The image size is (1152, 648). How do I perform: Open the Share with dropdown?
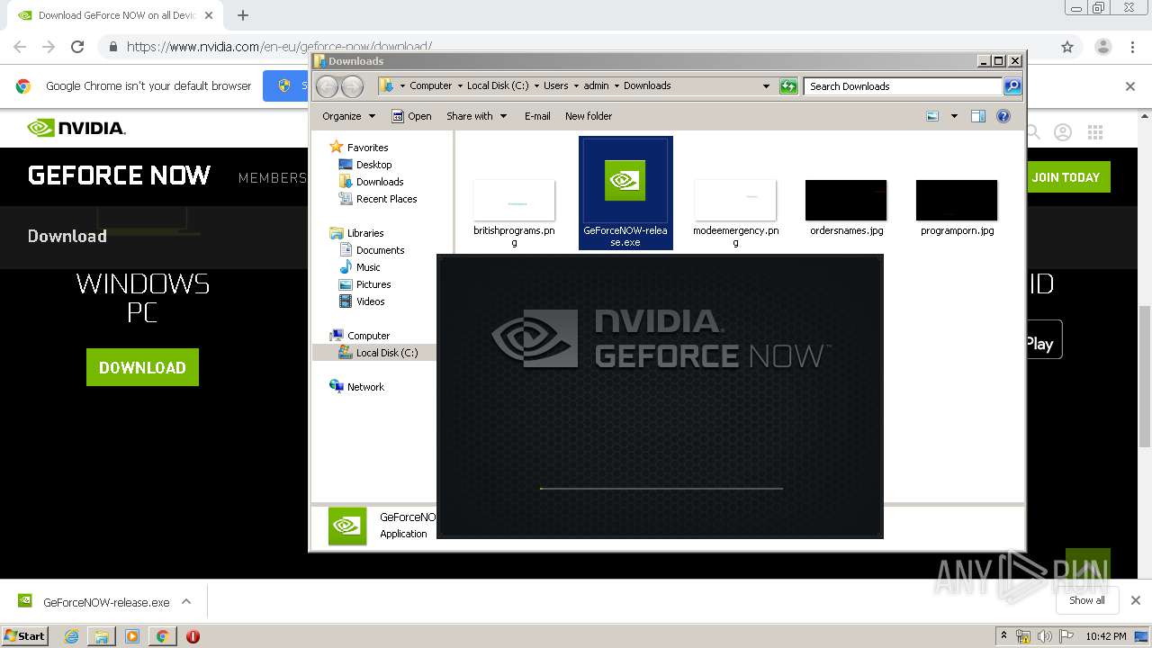477,116
